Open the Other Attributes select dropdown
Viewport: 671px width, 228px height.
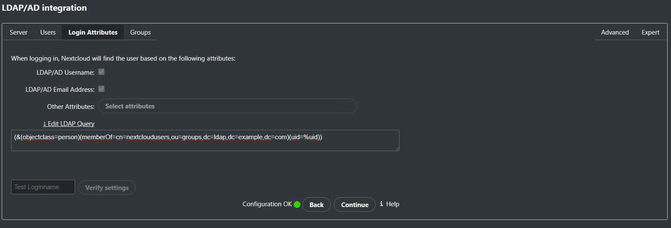228,106
